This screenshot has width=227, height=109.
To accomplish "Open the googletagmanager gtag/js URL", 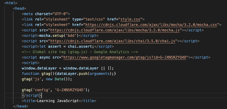I will [125, 57].
